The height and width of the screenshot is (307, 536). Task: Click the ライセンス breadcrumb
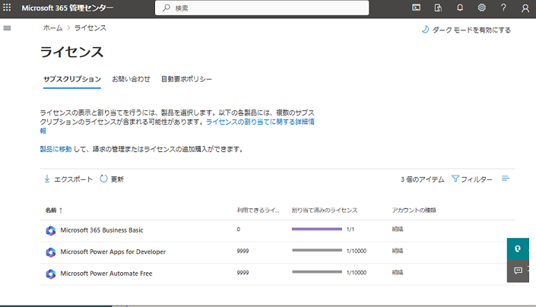(x=90, y=28)
